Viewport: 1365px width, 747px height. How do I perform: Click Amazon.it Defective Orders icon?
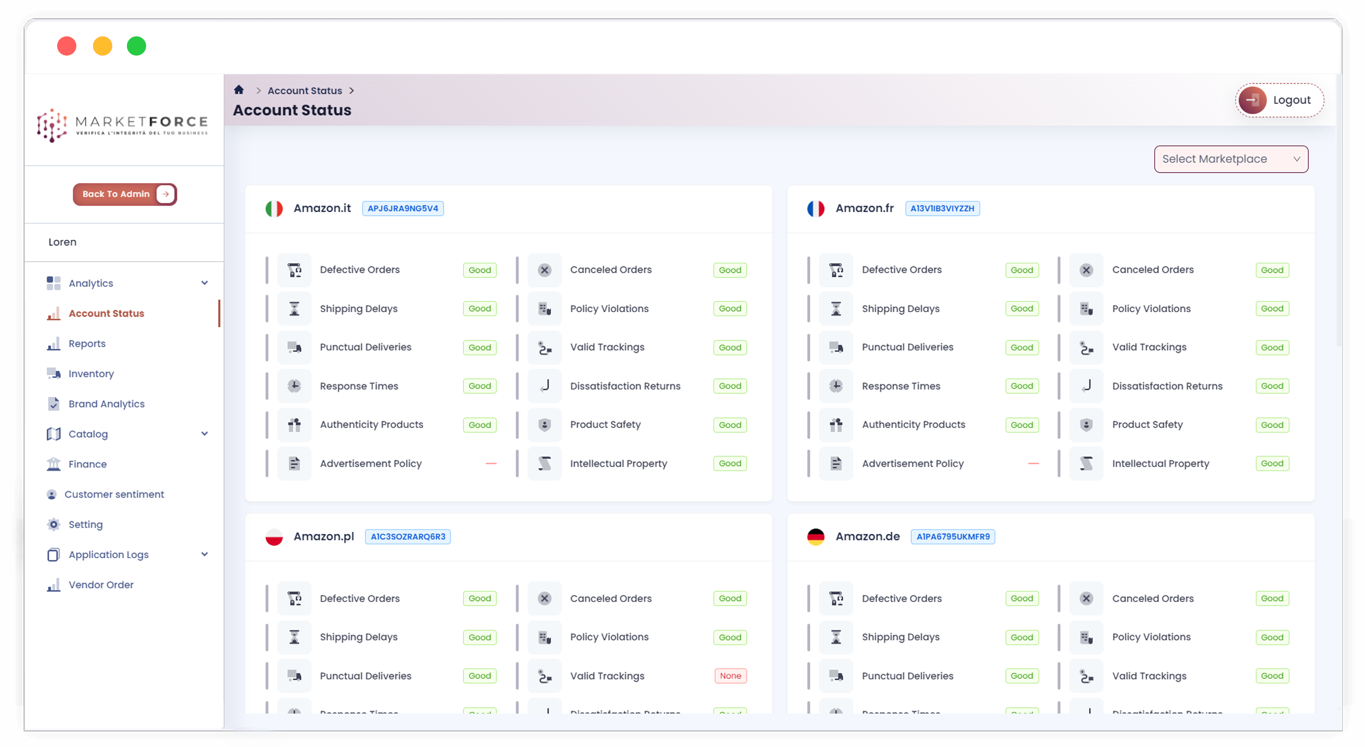tap(294, 270)
